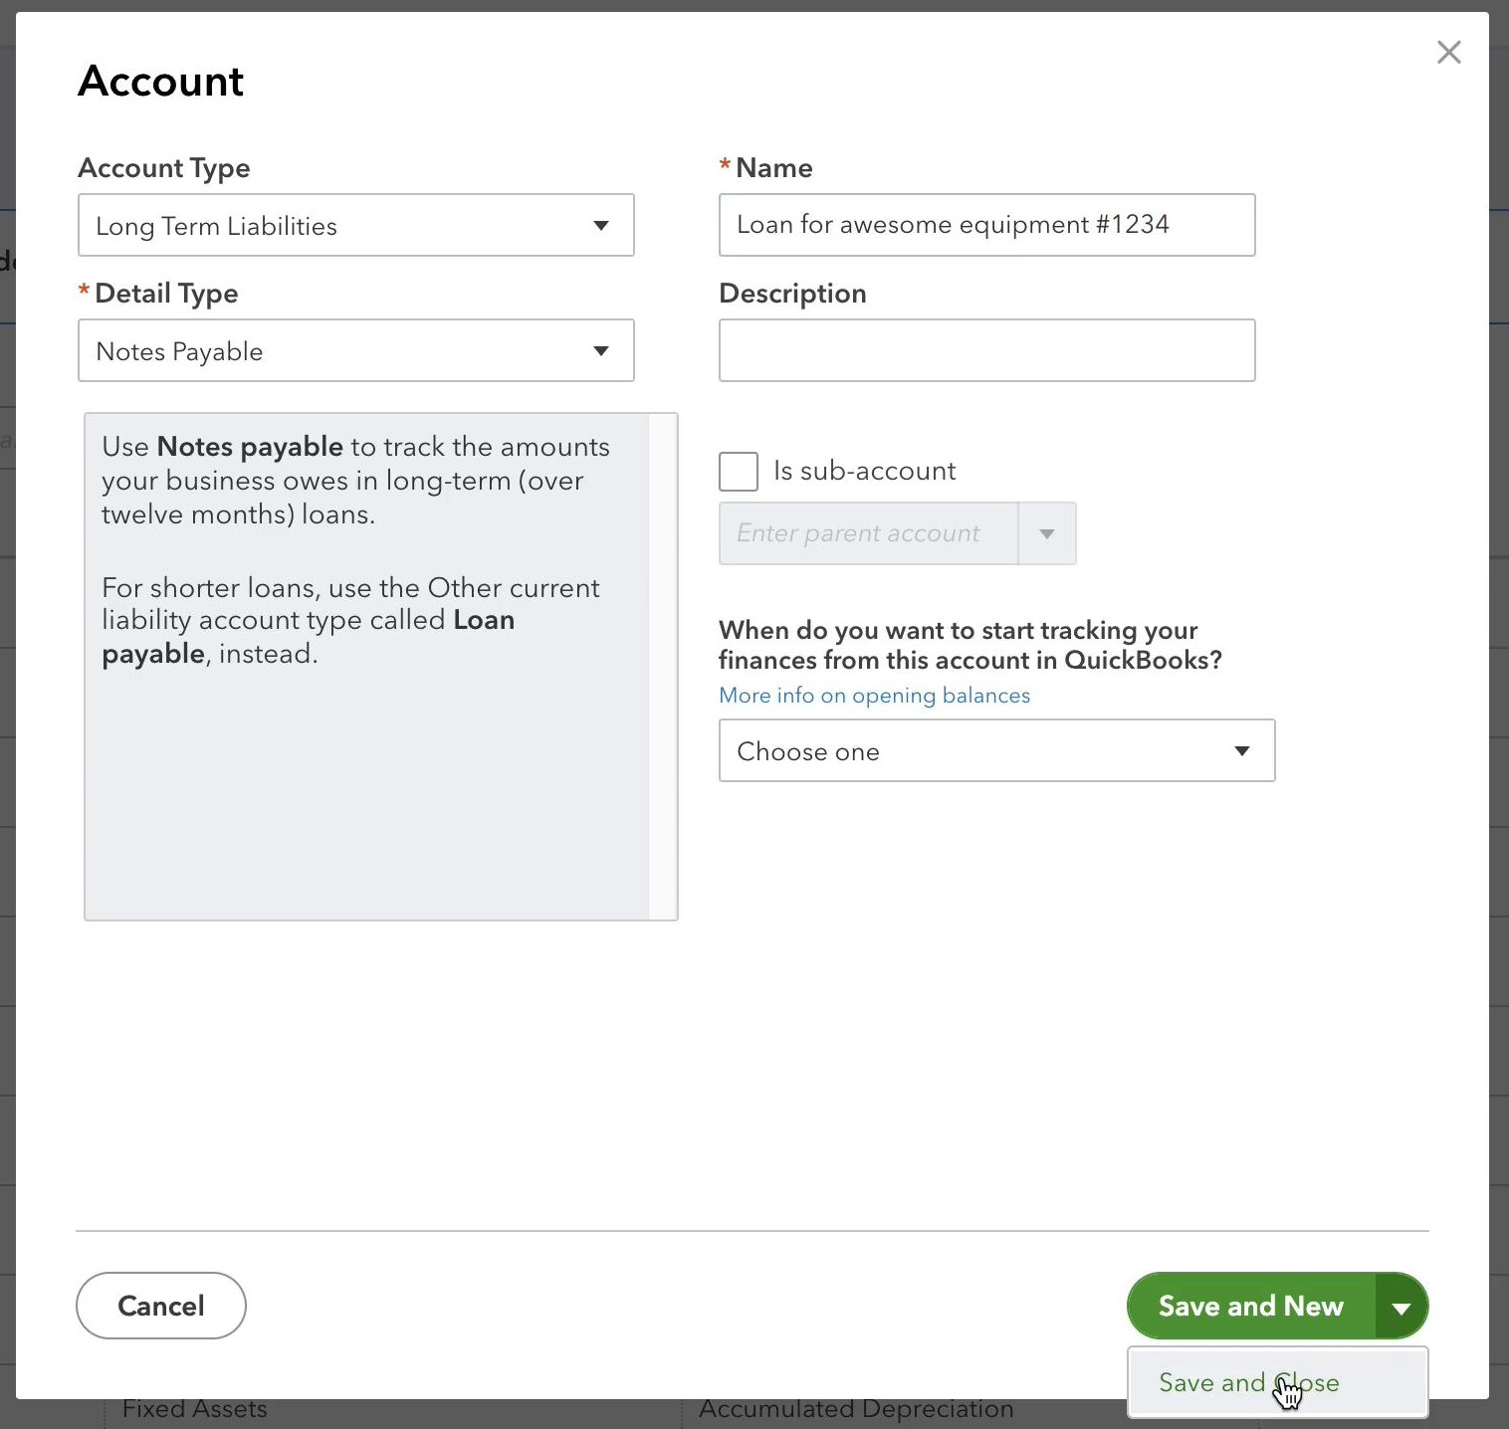Screen dimensions: 1509x1429
Task: Click the Fixed Assets row behind dialog
Action: (x=194, y=1408)
